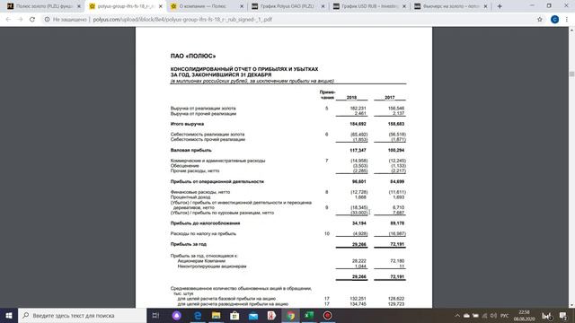575x323 pixels.
Task: Show site security info (Не защищено)
Action: tap(66, 20)
